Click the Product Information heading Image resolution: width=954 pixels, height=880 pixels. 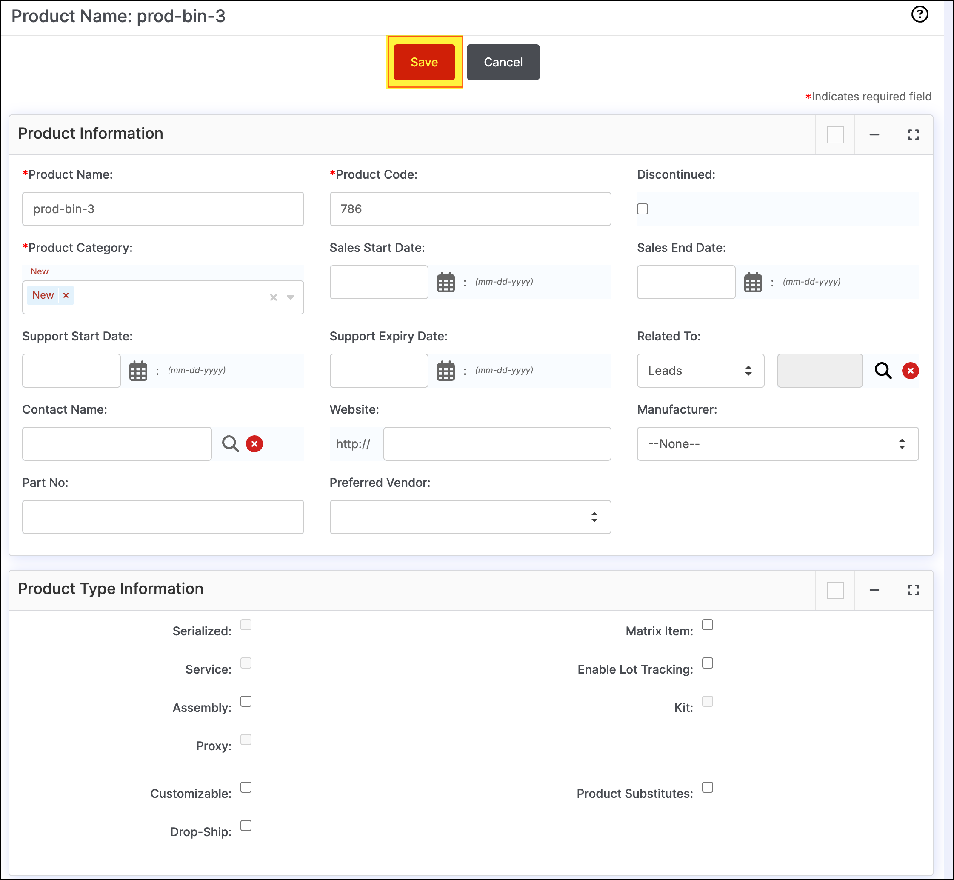[91, 133]
